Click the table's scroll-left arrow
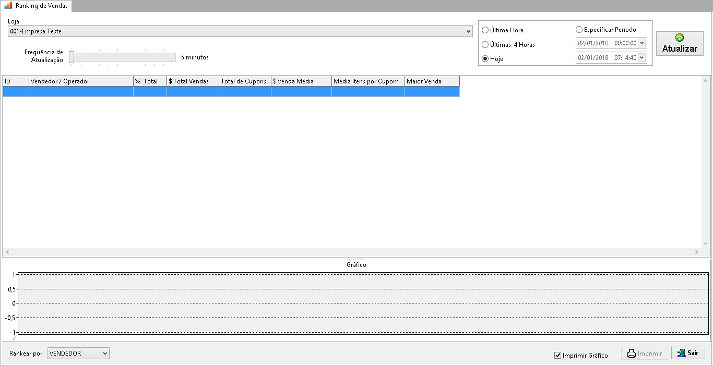Image resolution: width=713 pixels, height=366 pixels. point(7,252)
